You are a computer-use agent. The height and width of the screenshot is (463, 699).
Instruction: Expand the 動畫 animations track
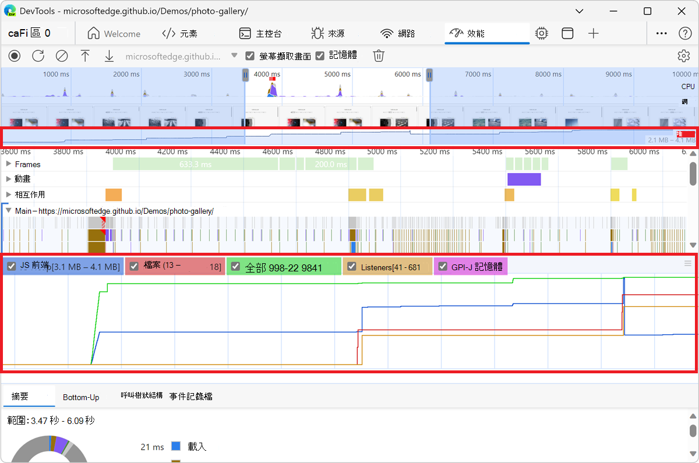pyautogui.click(x=8, y=179)
